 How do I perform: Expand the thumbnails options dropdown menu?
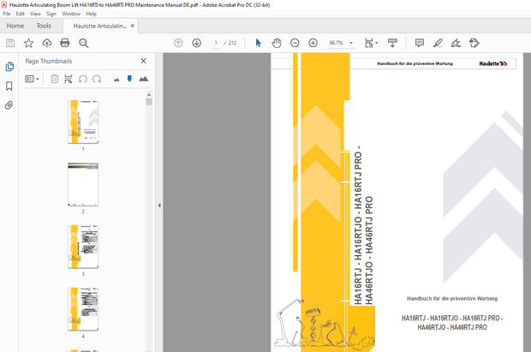33,79
